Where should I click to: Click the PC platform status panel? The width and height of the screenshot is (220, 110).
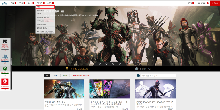[x=5, y=45]
